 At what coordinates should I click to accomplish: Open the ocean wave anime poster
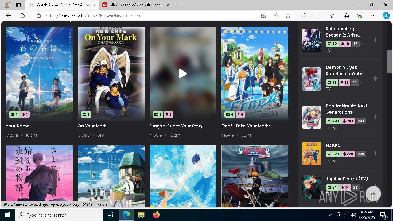183,176
